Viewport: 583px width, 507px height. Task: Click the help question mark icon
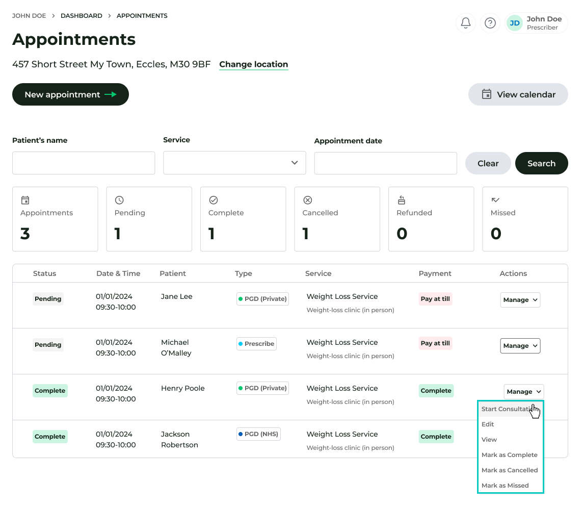[490, 23]
